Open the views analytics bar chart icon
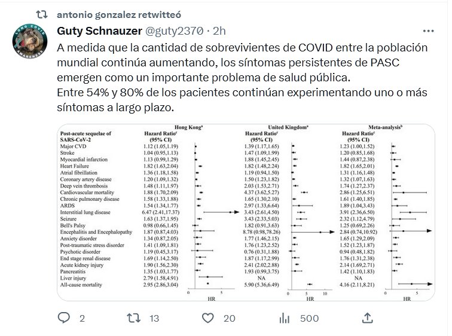Screen dimensions: 452x336 (285, 319)
